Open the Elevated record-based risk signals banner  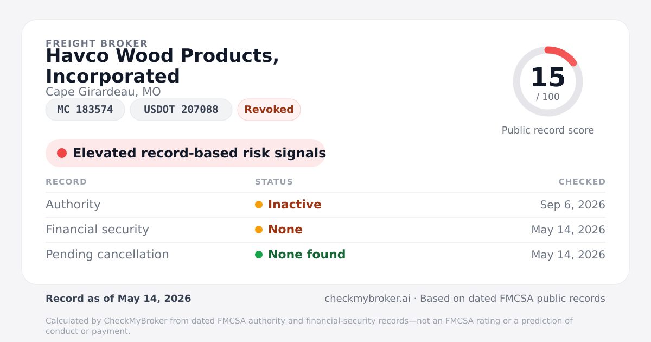point(186,153)
